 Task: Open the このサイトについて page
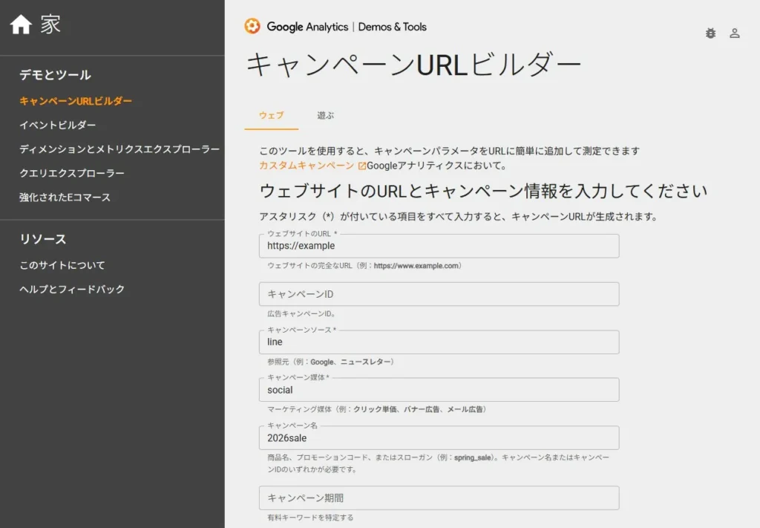(x=62, y=265)
